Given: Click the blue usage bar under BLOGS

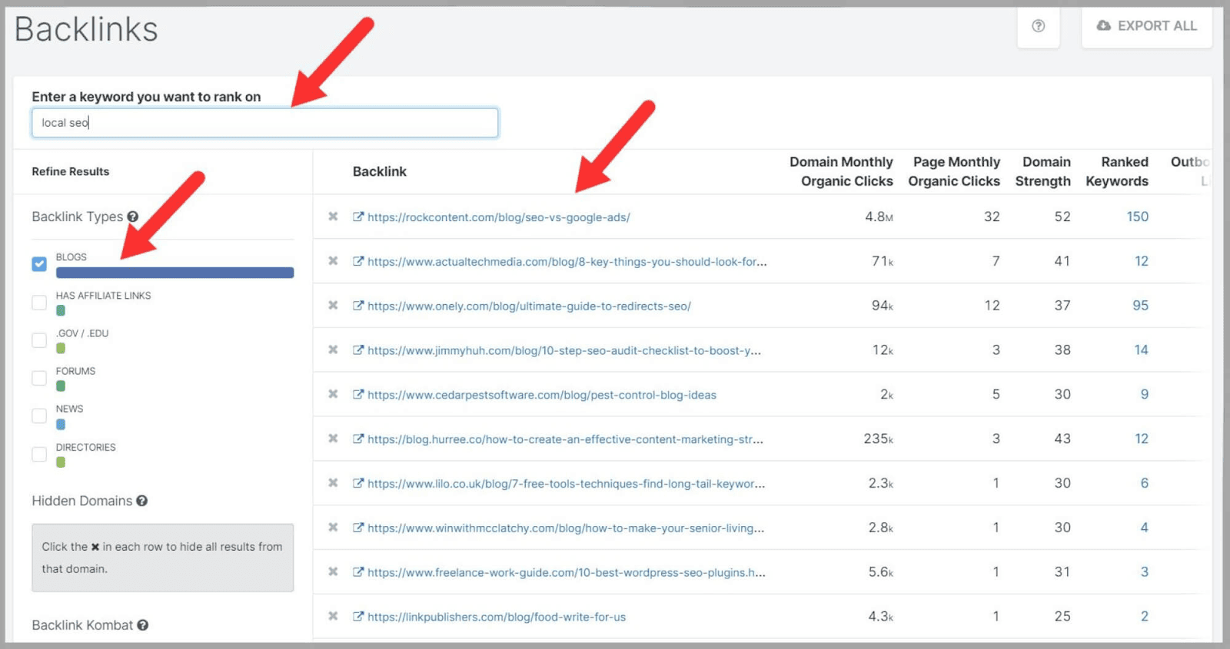Looking at the screenshot, I should click(175, 272).
